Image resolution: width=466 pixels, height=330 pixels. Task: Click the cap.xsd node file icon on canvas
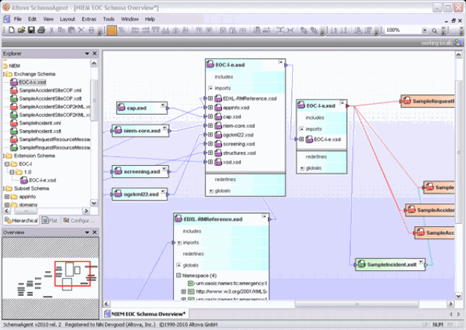pyautogui.click(x=122, y=108)
